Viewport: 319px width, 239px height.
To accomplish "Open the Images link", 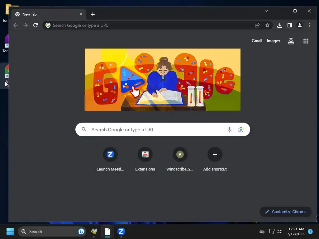I will (274, 41).
